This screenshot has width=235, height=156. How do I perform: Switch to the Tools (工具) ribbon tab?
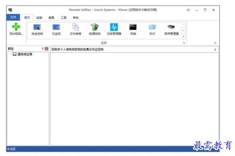(63, 18)
